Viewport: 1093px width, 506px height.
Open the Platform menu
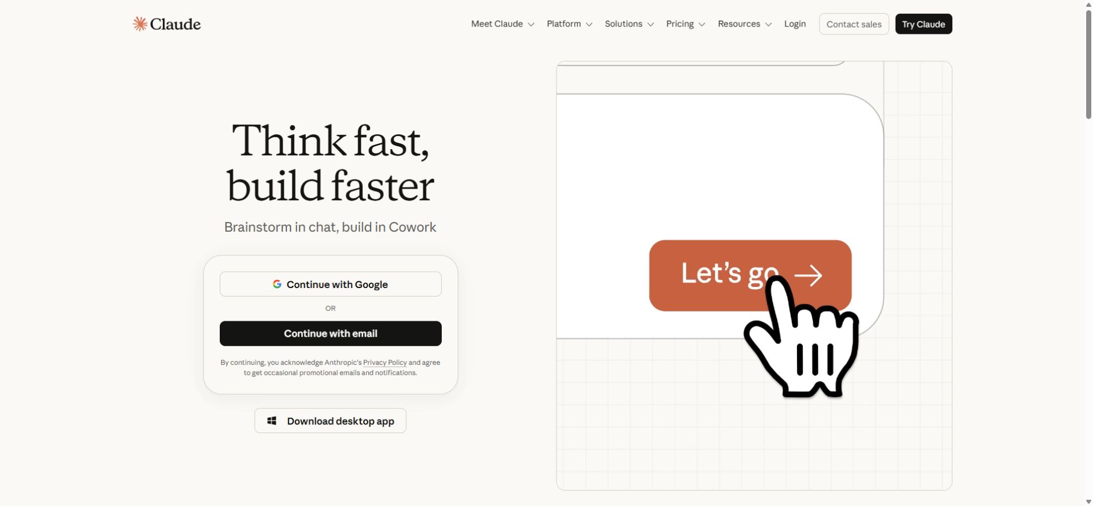click(570, 24)
